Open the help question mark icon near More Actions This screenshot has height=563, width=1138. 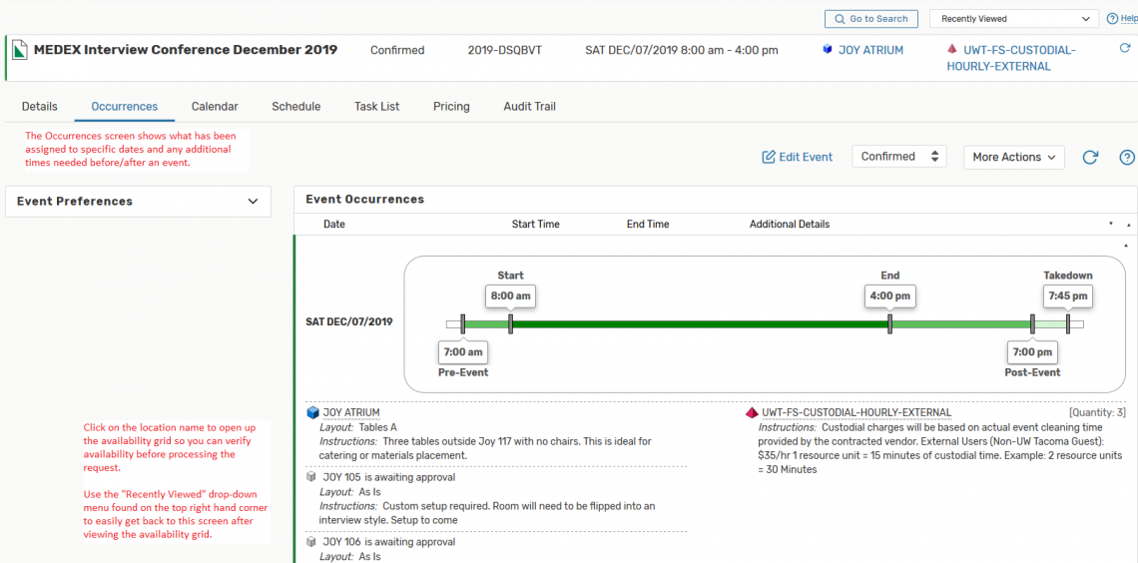click(x=1127, y=158)
